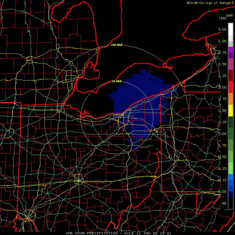Click the 4.00 legend value
Viewport: 235px width, 235px height.
[x=222, y=29]
